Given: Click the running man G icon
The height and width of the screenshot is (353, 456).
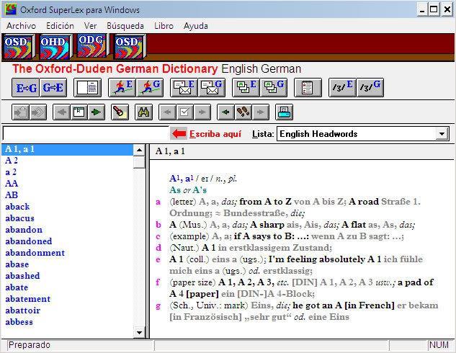Looking at the screenshot, I should (150, 87).
